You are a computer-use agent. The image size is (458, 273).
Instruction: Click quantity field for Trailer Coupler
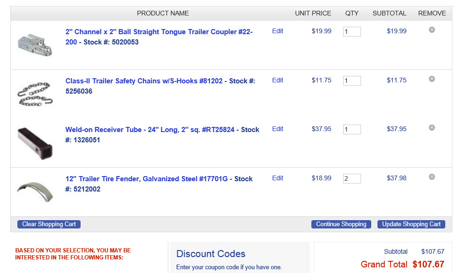click(x=352, y=32)
